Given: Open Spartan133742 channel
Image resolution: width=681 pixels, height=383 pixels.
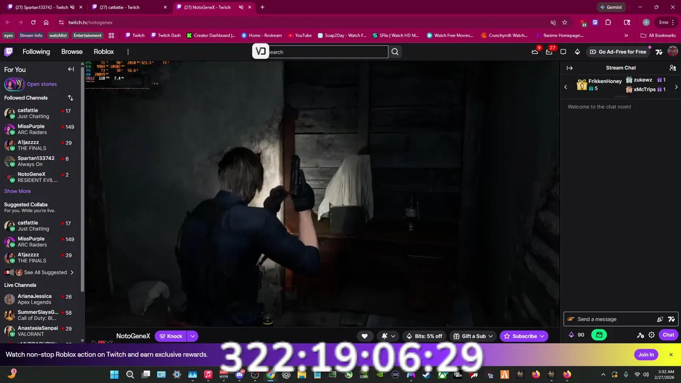Looking at the screenshot, I should pyautogui.click(x=40, y=161).
